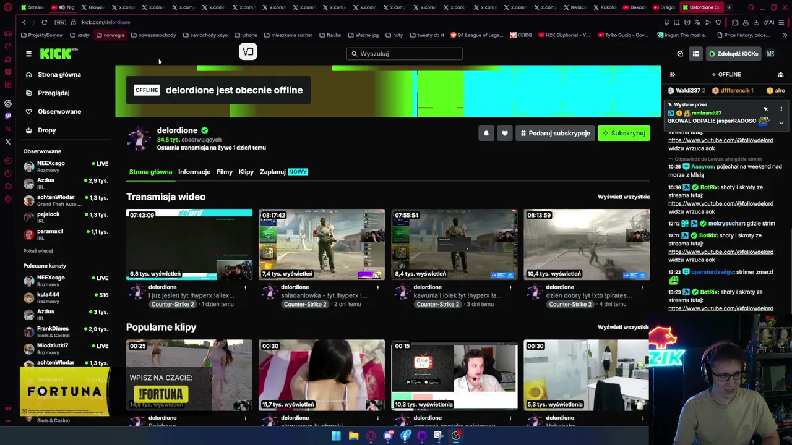The height and width of the screenshot is (445, 792).
Task: Open FrankDimes recommended channel
Action: click(66, 331)
